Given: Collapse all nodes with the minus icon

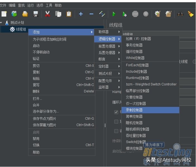Looking at the screenshot, I should [x=91, y=14].
